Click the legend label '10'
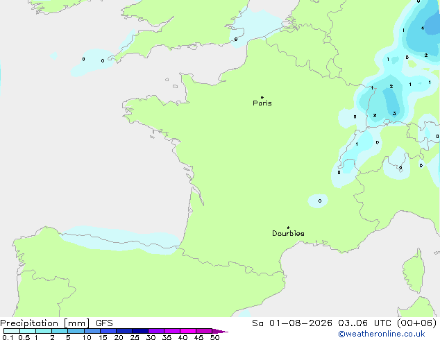This screenshot has height=340, width=440. [87, 337]
